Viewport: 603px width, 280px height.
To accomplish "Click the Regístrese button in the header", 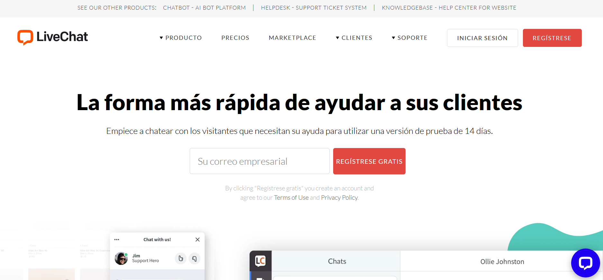I will click(552, 38).
